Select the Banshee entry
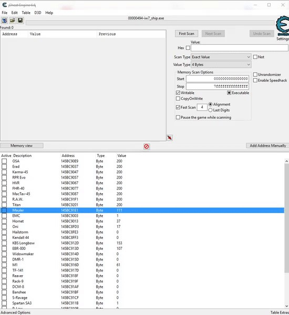This screenshot has height=315, width=289. (19, 292)
